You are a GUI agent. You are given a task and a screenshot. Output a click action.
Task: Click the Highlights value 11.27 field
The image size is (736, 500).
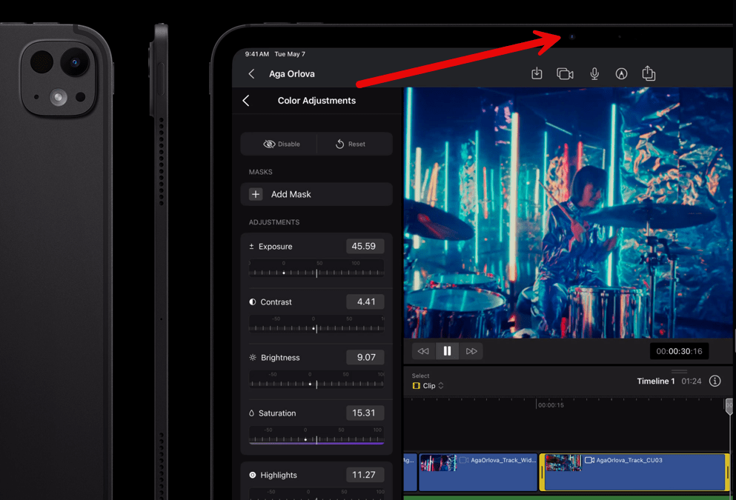pyautogui.click(x=365, y=475)
